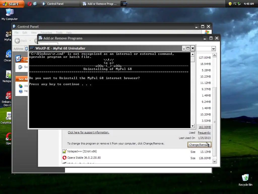Image resolution: width=258 pixels, height=194 pixels.
Task: Open Windows Update icon under See Also
Action: point(21,86)
